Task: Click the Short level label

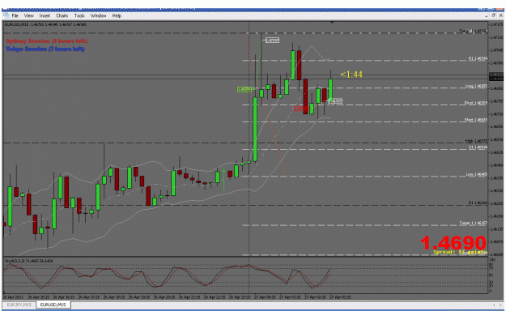Action: coord(476,120)
